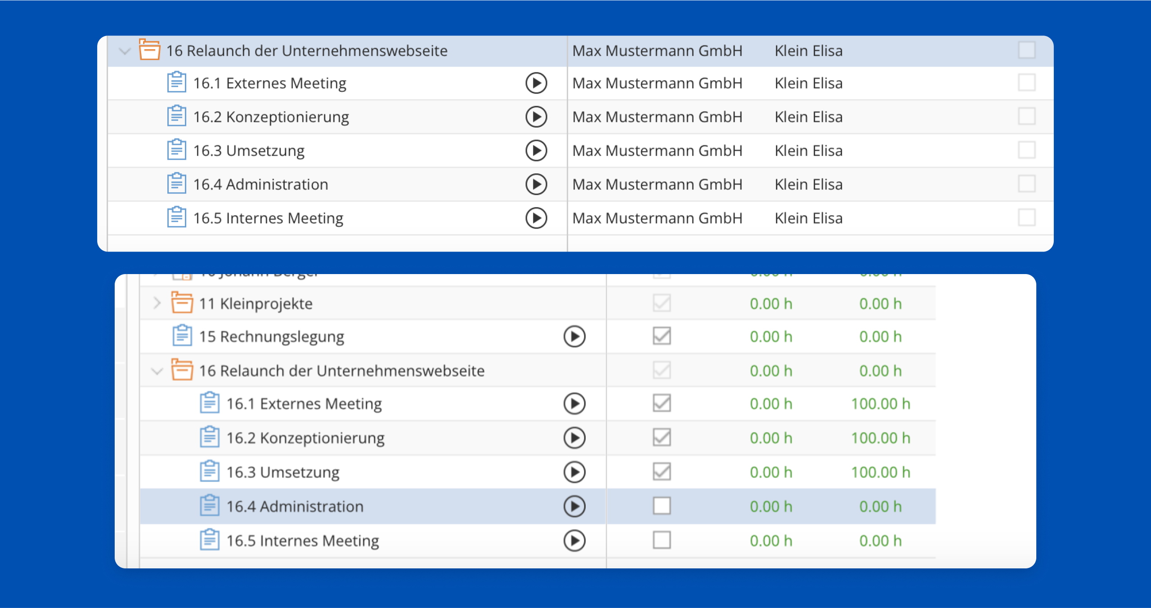Click play icon for 16.3 Umsetzung, bottom panel

click(574, 472)
